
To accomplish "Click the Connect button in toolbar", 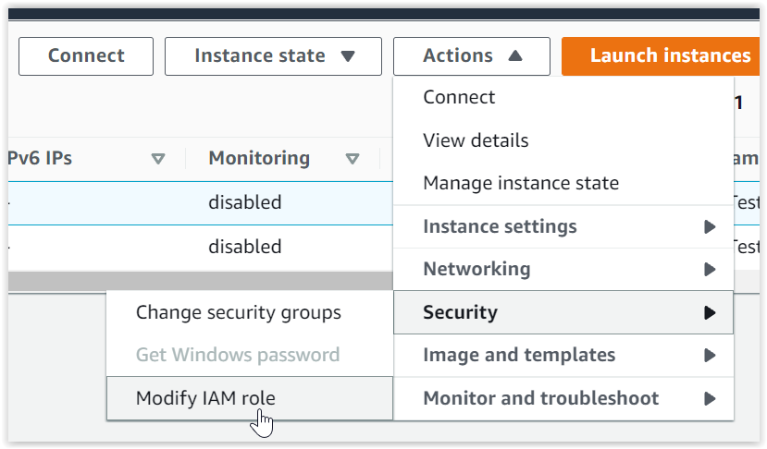I will 85,56.
